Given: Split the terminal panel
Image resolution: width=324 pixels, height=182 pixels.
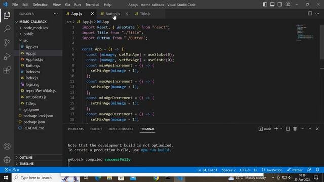Looking at the screenshot, I should (x=288, y=129).
